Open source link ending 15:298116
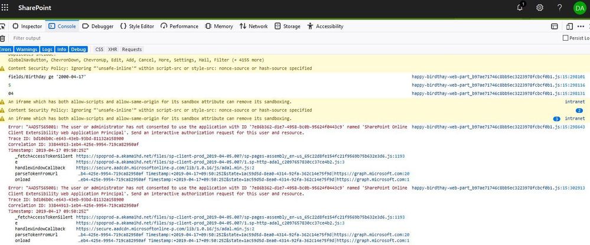 click(x=498, y=85)
